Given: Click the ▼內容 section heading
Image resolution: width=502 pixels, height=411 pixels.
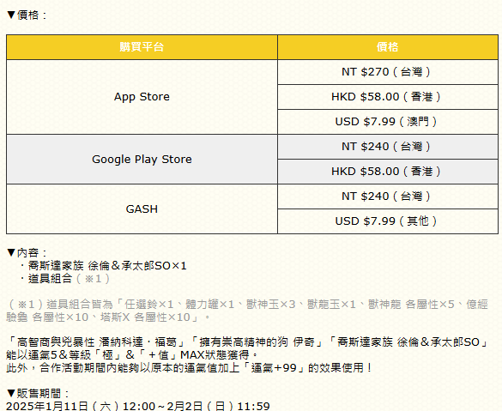Looking at the screenshot, I should pos(27,253).
